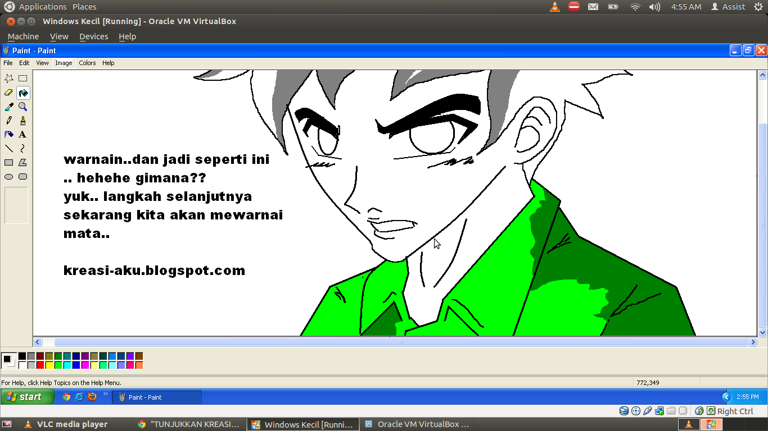Select pure blue swatch in palette
This screenshot has height=431, width=768.
click(x=76, y=365)
